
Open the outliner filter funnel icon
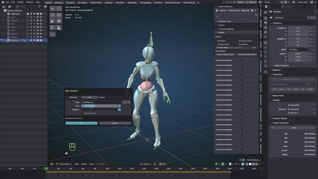coord(39,6)
